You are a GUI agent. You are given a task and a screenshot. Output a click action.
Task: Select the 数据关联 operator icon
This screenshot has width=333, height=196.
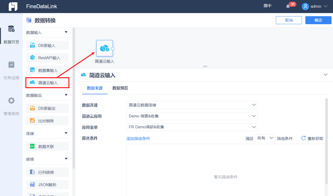32,146
